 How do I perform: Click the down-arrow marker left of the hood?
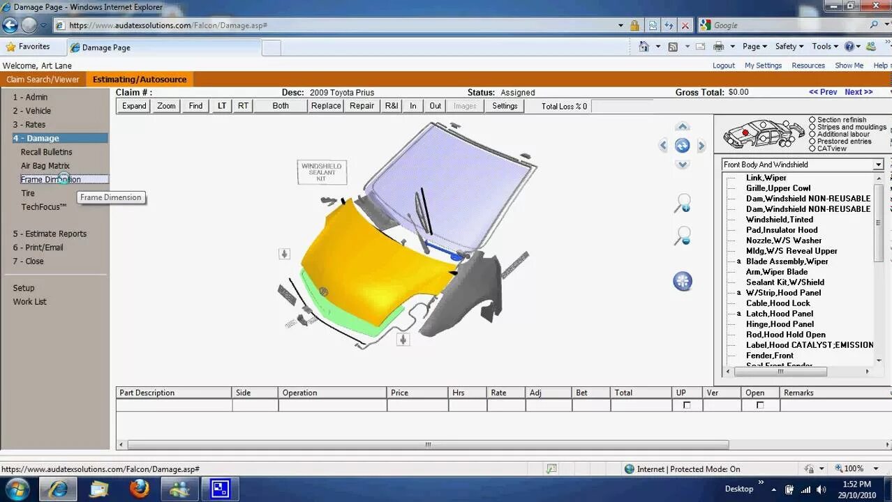tap(284, 254)
